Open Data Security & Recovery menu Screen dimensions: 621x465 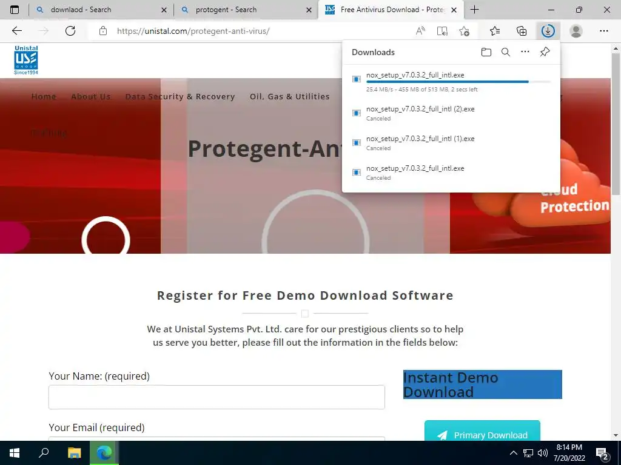[x=180, y=96]
